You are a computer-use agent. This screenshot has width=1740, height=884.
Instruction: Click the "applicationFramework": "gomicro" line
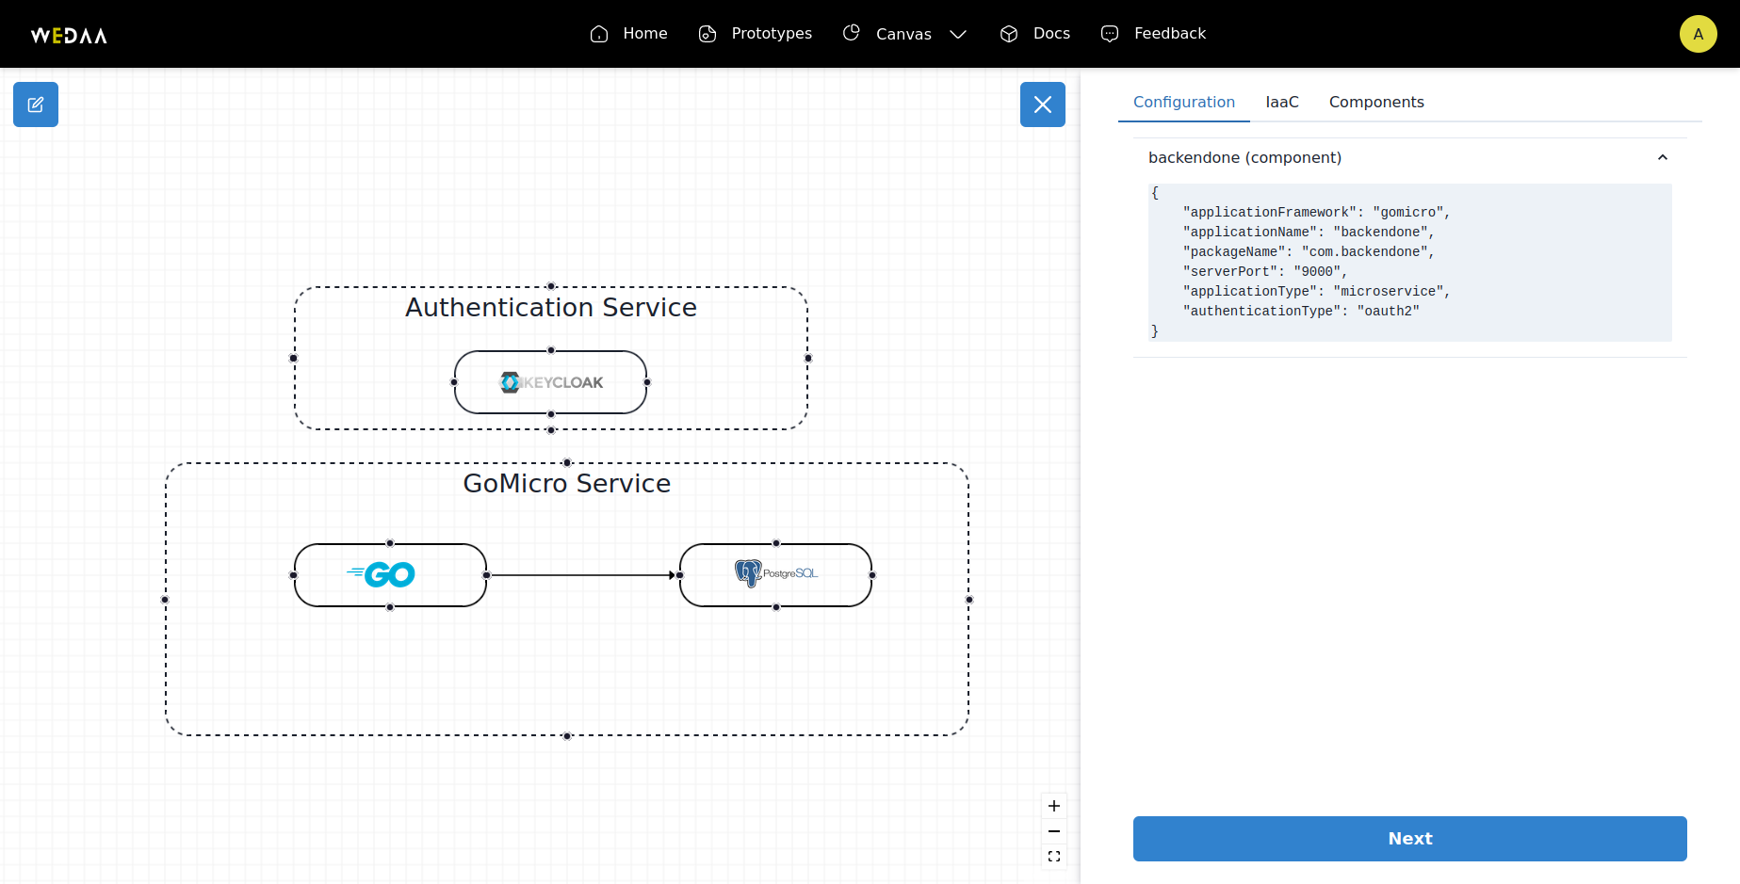point(1316,213)
